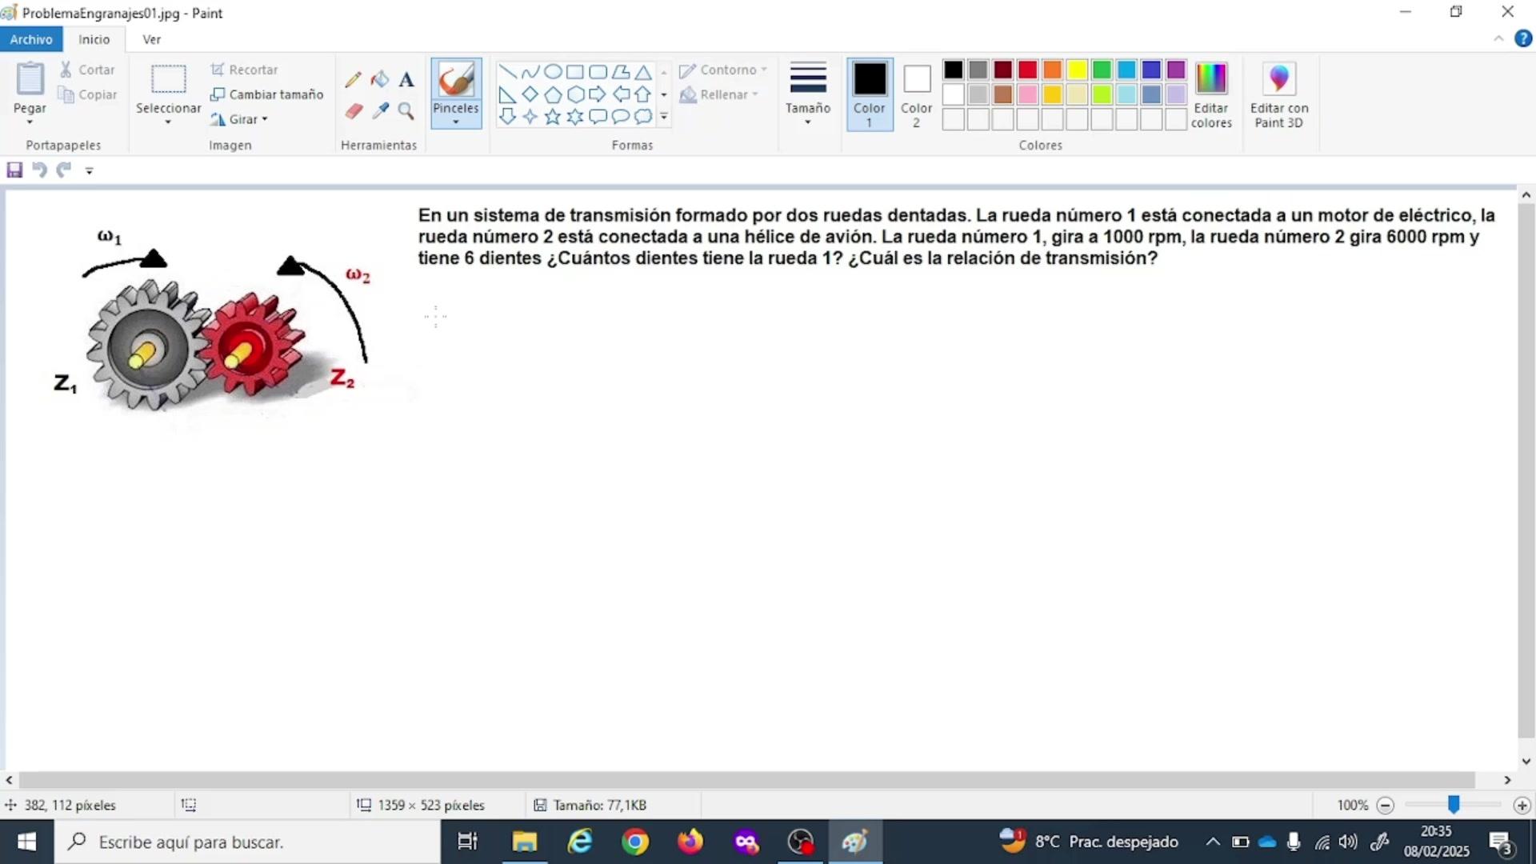Choose the red color swatch

point(1028,70)
